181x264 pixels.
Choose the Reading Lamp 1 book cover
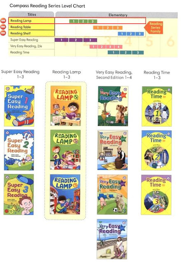[66, 106]
